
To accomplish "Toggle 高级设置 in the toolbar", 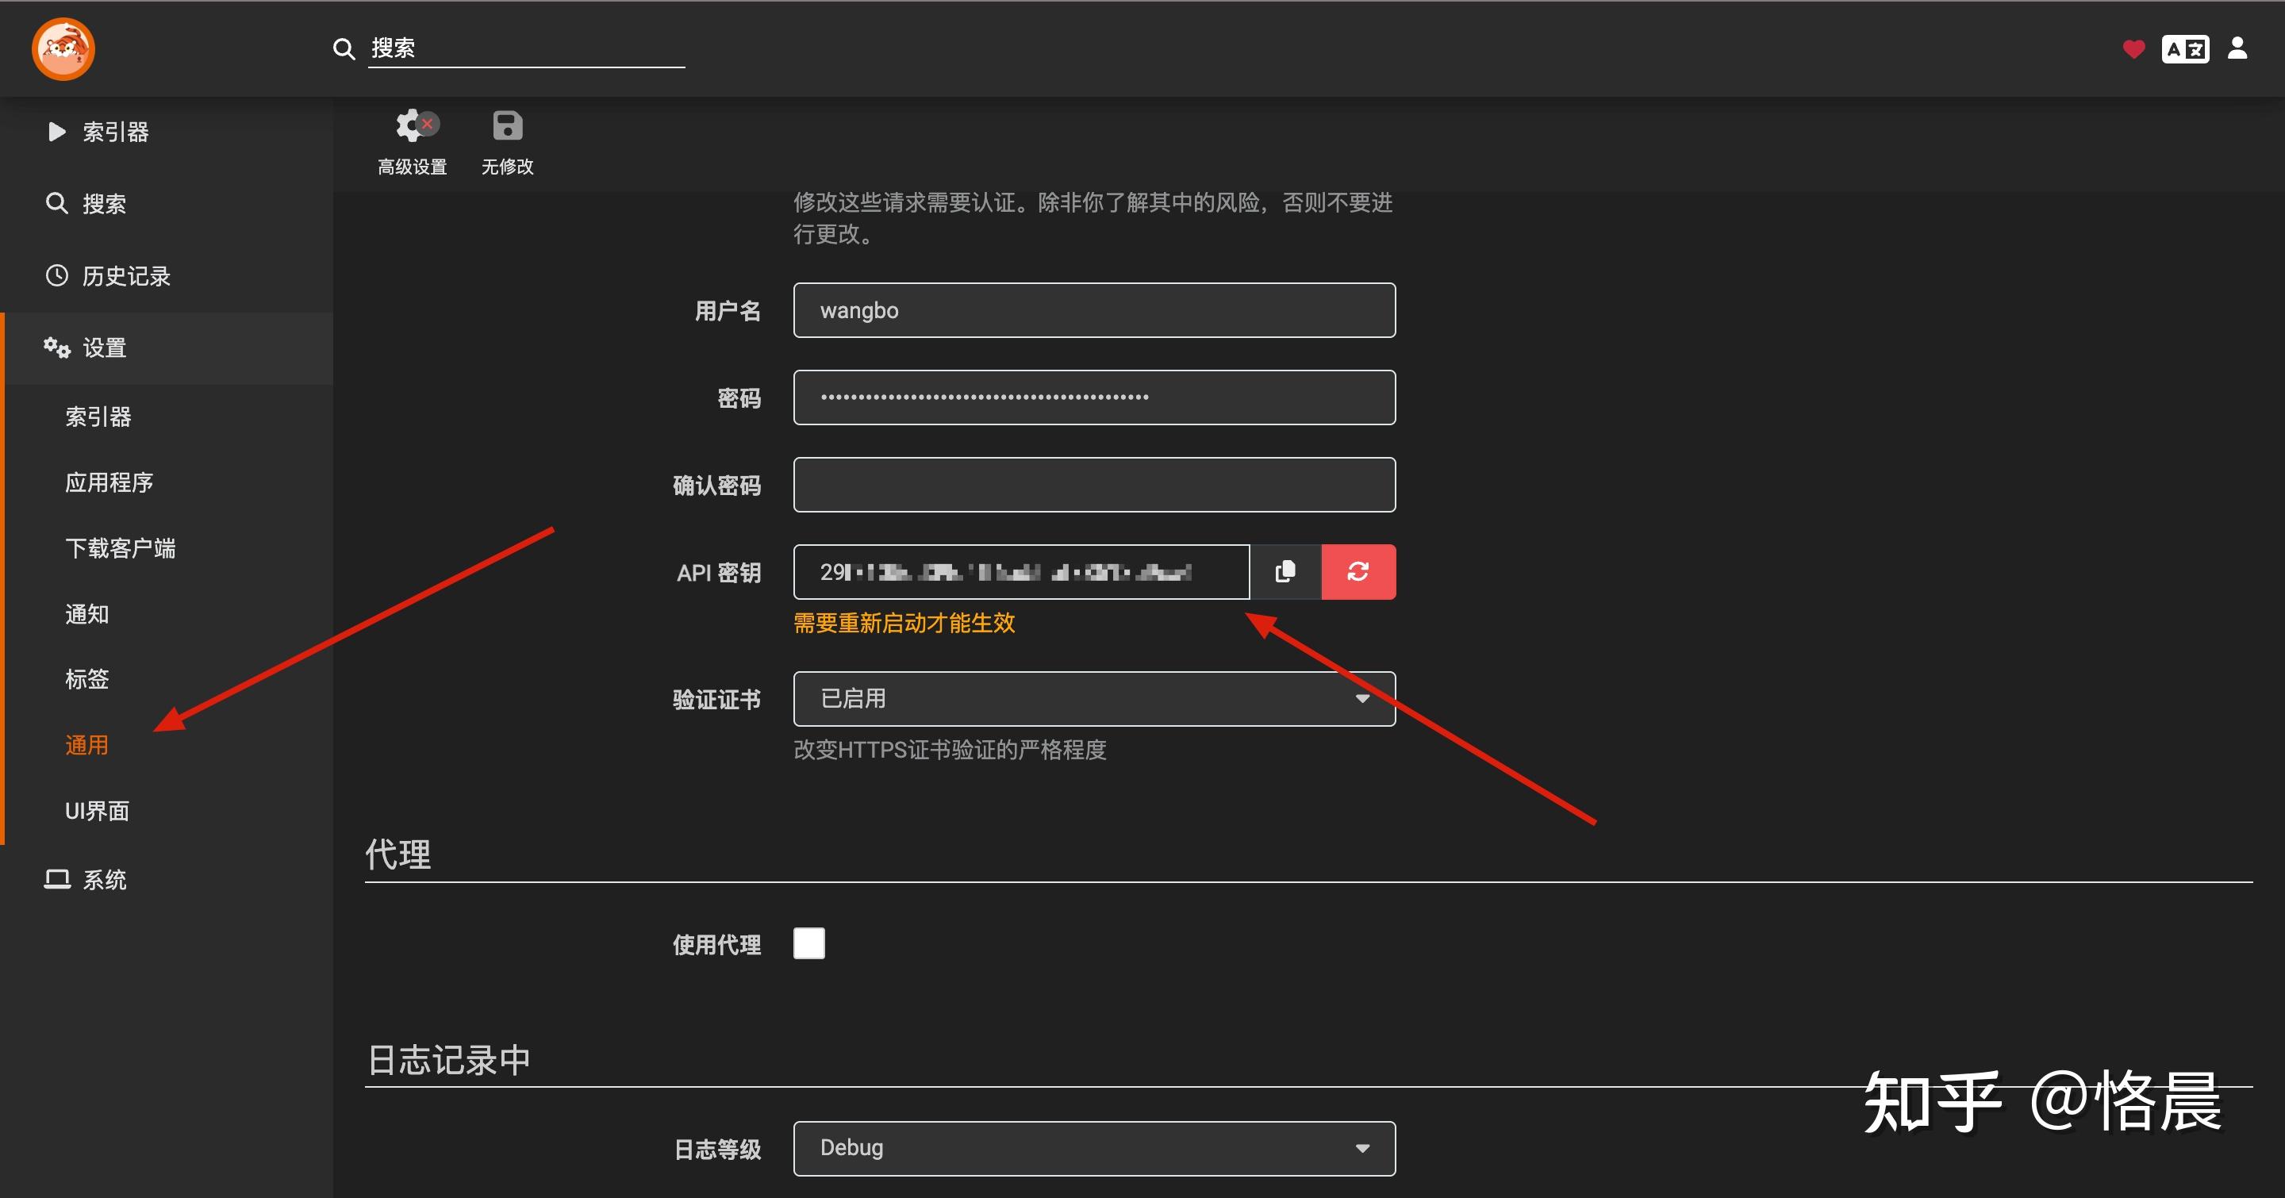I will (413, 140).
